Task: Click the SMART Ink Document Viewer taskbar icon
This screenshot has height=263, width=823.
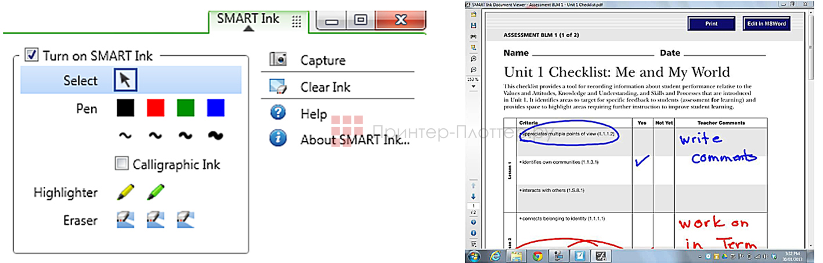Action: pyautogui.click(x=601, y=256)
